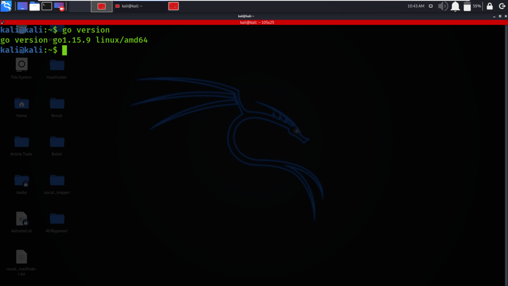The height and width of the screenshot is (286, 508).
Task: Open the Article Tools desktop folder
Action: tap(21, 145)
